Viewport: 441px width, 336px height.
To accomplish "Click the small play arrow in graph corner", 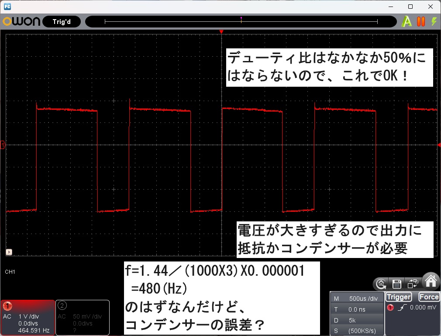I will point(9,252).
